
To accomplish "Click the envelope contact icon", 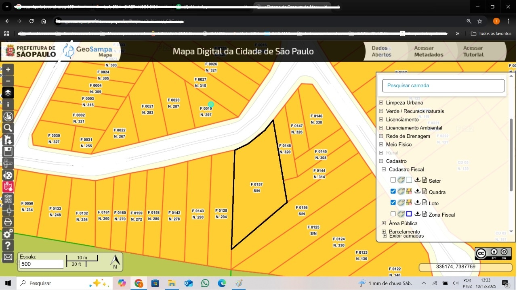I will coord(8,257).
